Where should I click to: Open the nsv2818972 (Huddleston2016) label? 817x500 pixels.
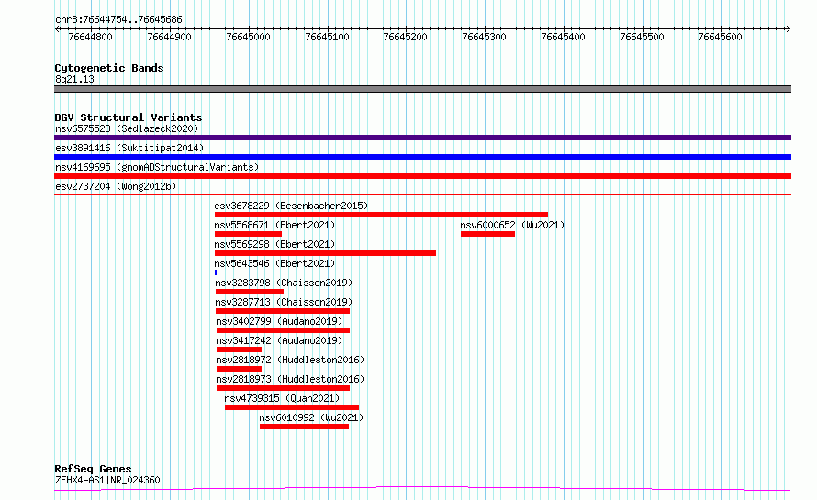[x=290, y=360]
